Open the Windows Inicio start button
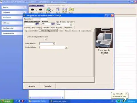137x103 pixels. (x=7, y=101)
